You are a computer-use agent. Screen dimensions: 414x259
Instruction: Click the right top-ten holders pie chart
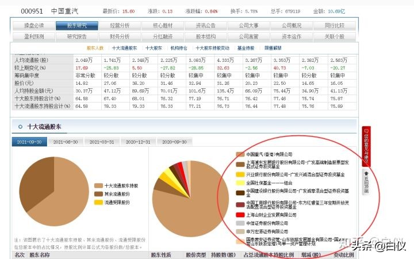click(190, 199)
